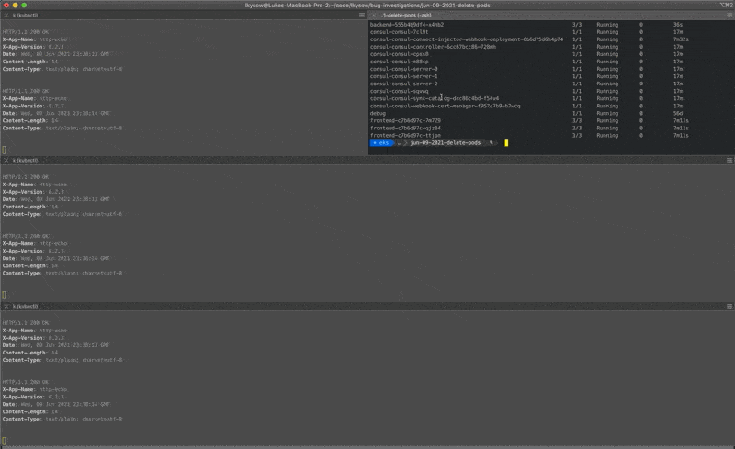This screenshot has width=735, height=449.
Task: Click pod name frontend-c7b6d97c-qjz84
Action: [x=405, y=128]
